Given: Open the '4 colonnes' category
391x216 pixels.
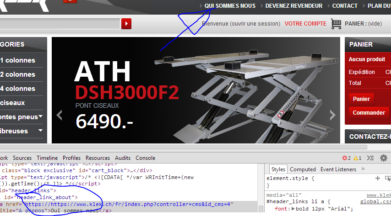Looking at the screenshot, I should coord(18,89).
